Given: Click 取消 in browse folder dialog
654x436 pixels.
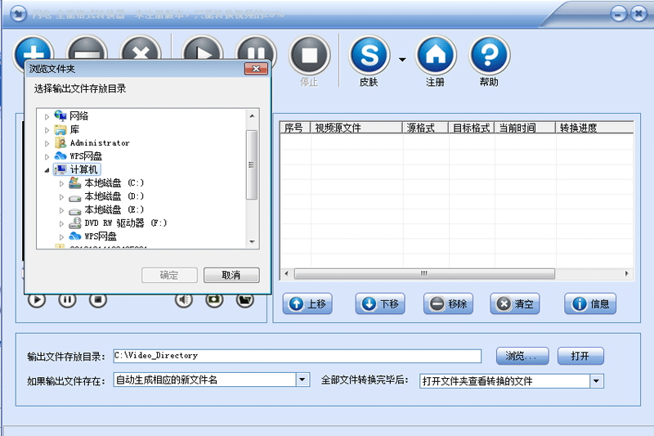Looking at the screenshot, I should [231, 275].
